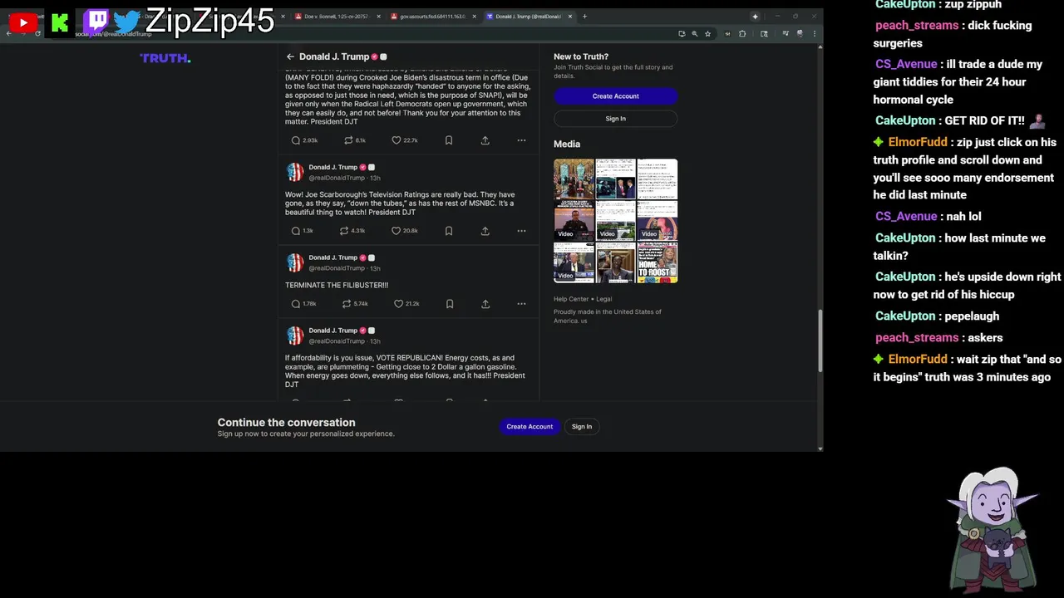Click the Twitter bird icon in the overlay
The height and width of the screenshot is (598, 1064).
tap(127, 22)
